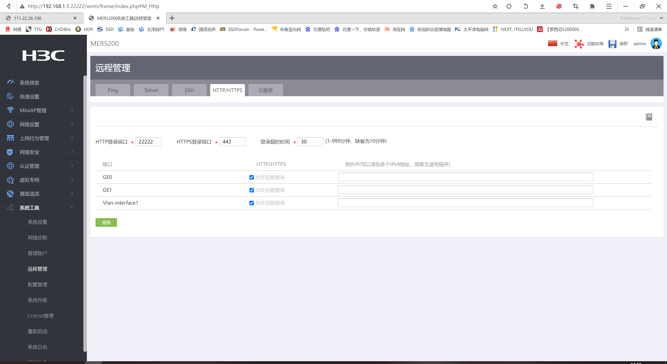Viewport: 667px width, 364px height.
Task: Open the browser hamburger menu
Action: click(609, 6)
